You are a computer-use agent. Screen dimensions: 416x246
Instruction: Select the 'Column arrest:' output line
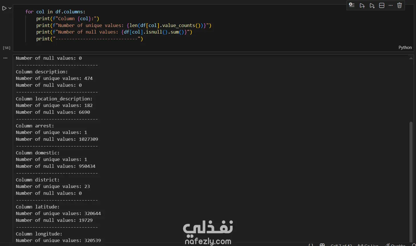35,126
